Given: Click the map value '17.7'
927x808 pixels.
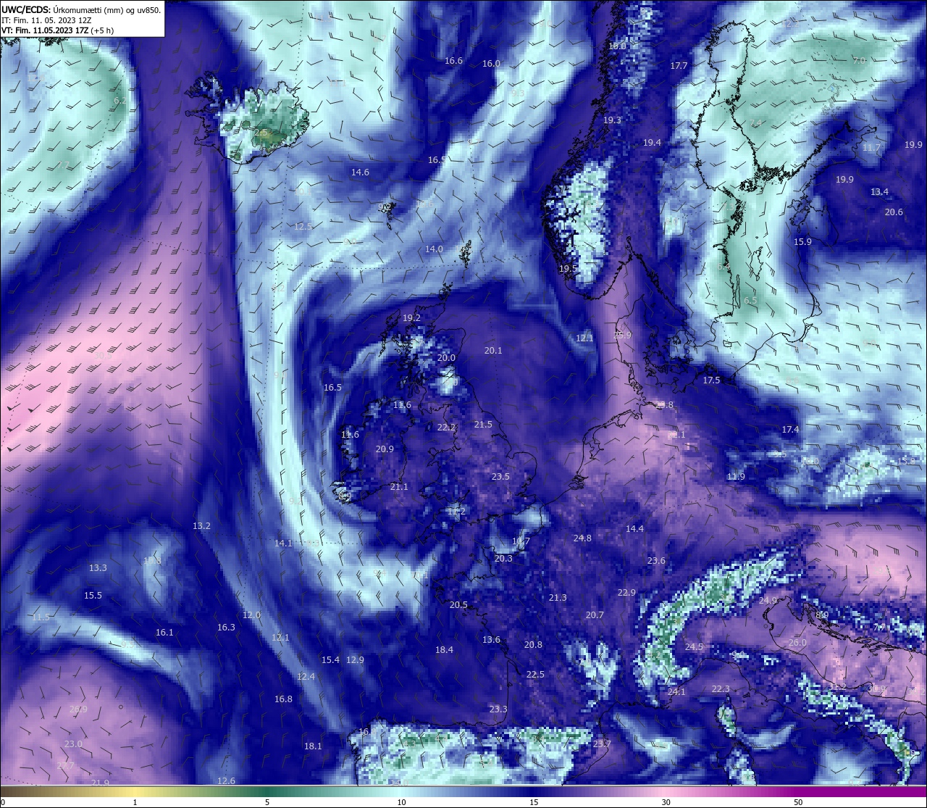Looking at the screenshot, I should pos(679,66).
